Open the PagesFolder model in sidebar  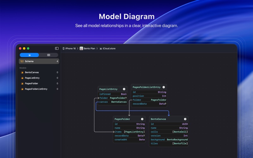(x=39, y=83)
